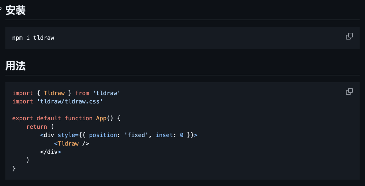Click the 'tldraw/tldraw.css' import string

[70, 101]
